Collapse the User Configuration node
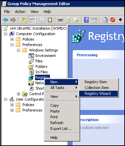Image resolution: width=125 pixels, height=146 pixels. pyautogui.click(x=5, y=99)
